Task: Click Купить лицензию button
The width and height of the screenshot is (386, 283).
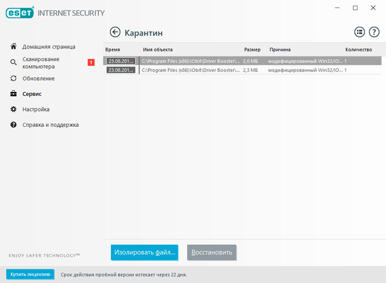Action: point(30,274)
